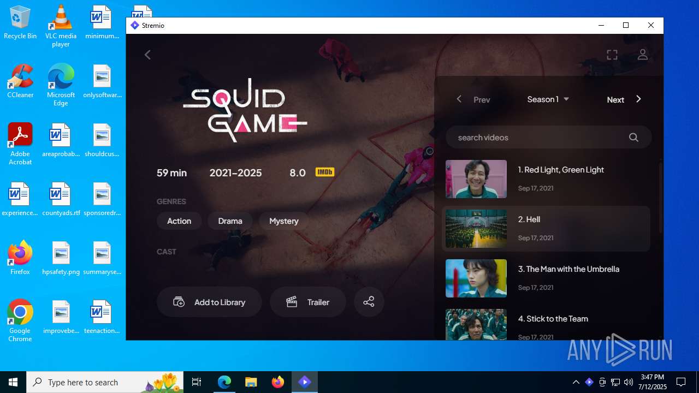This screenshot has height=393, width=699.
Task: Click thumbnail of Stick to the Team episode
Action: pos(476,325)
